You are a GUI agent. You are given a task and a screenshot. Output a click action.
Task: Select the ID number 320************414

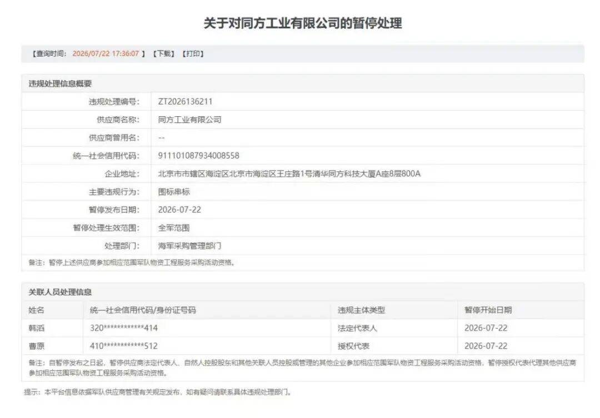point(123,328)
